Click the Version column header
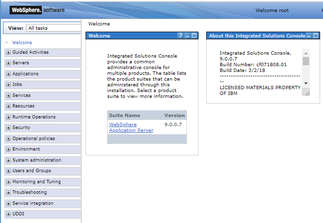The image size is (323, 223). coord(174,115)
